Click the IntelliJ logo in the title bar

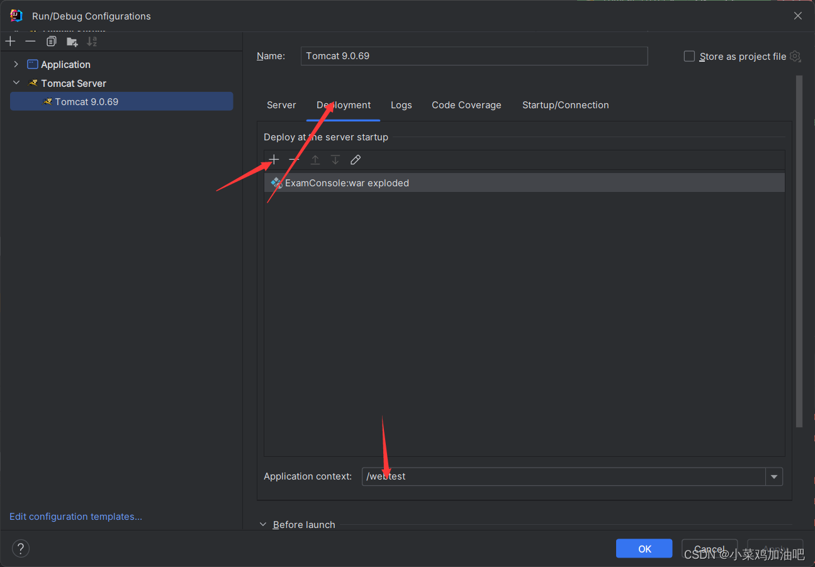pyautogui.click(x=16, y=16)
